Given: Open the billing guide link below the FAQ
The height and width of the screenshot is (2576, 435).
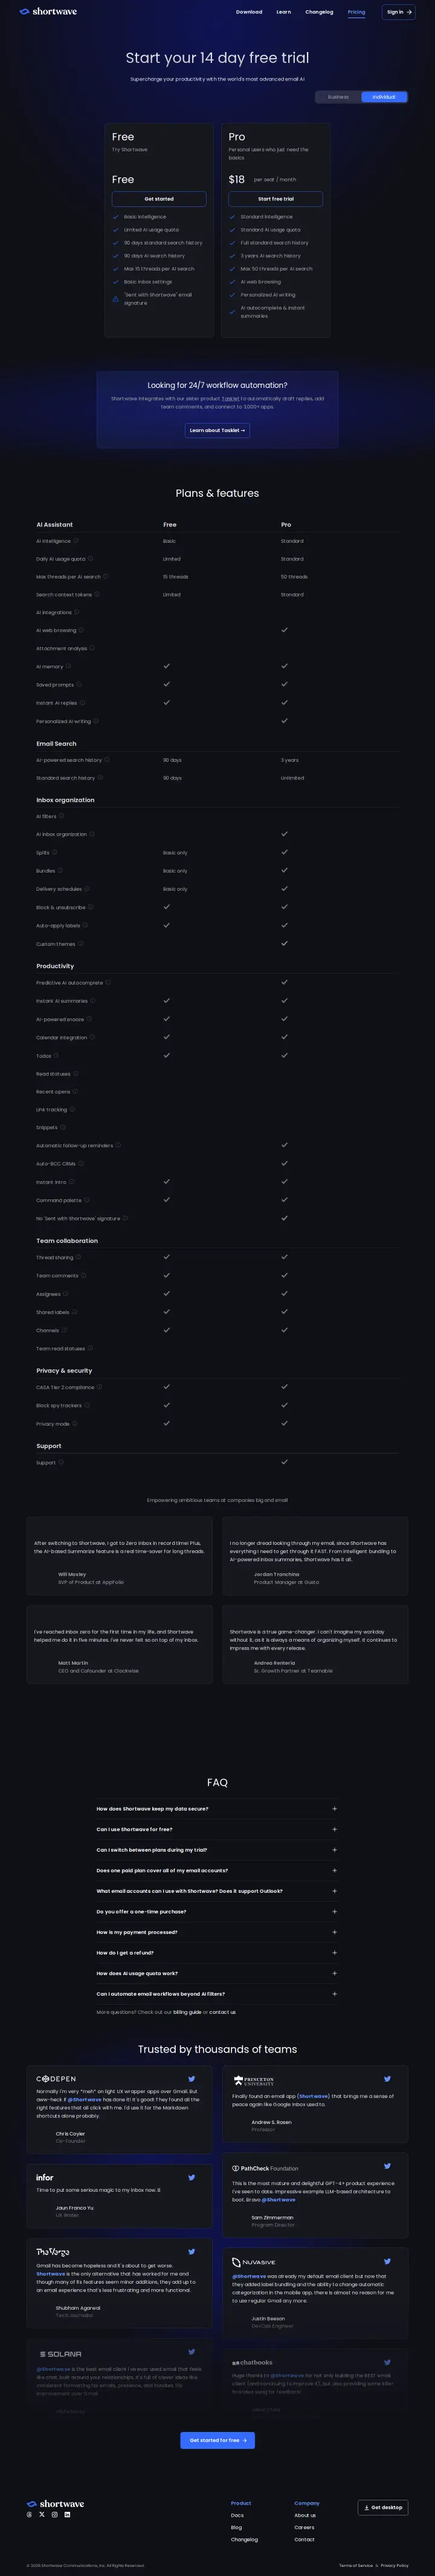Looking at the screenshot, I should pos(187,2011).
